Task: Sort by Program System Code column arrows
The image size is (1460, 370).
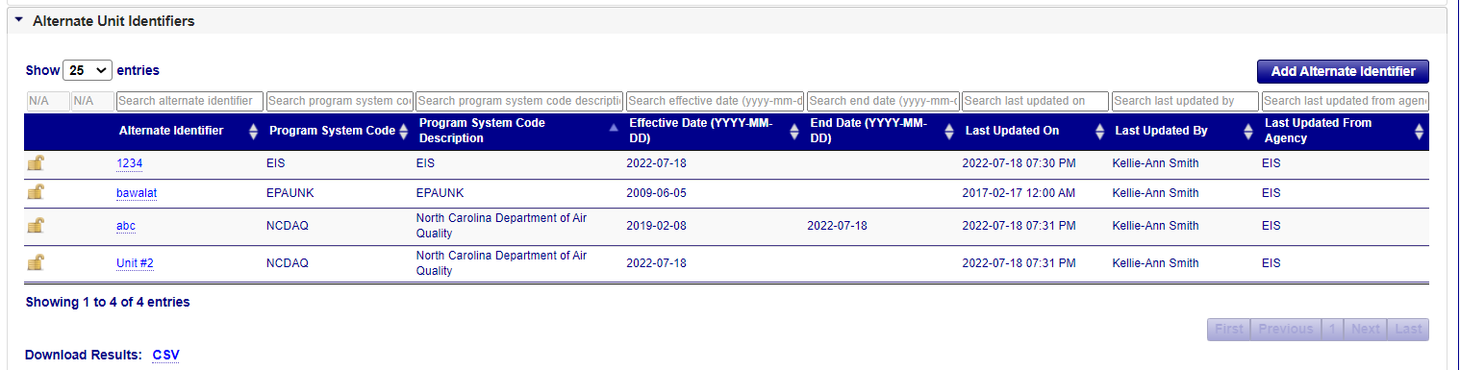Action: (x=404, y=132)
